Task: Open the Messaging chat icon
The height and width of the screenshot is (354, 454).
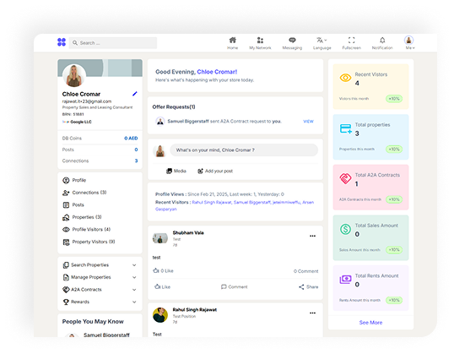Action: click(x=292, y=41)
